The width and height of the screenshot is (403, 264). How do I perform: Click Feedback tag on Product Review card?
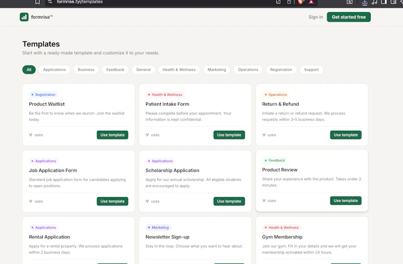coord(275,160)
